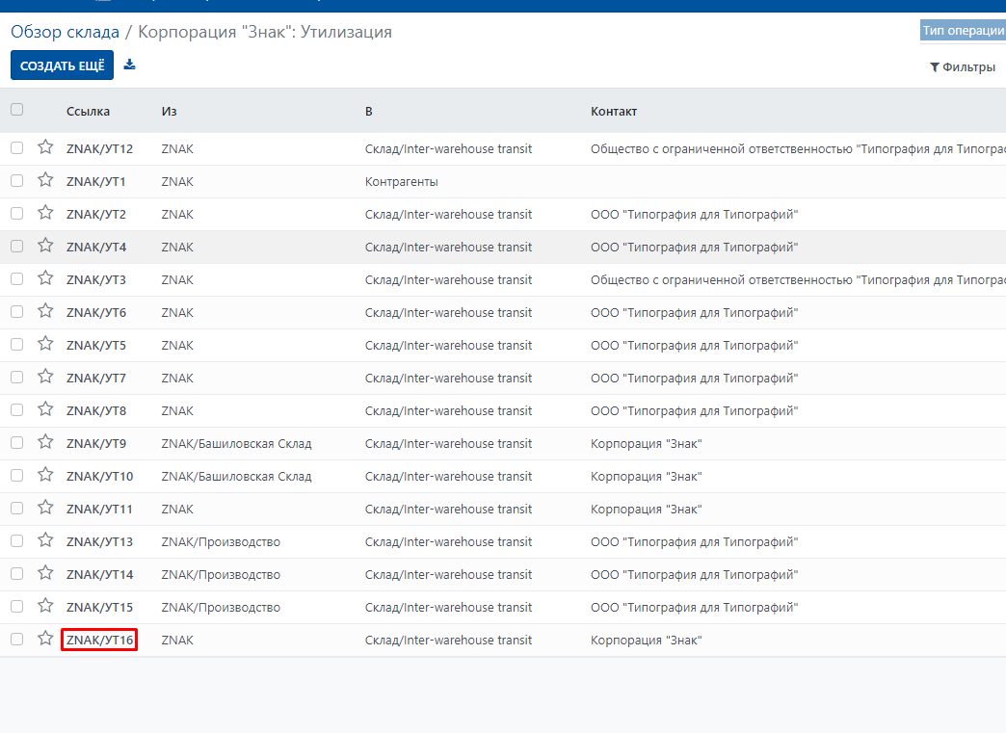
Task: Star the ZNAK/УТ7 record
Action: [x=45, y=377]
